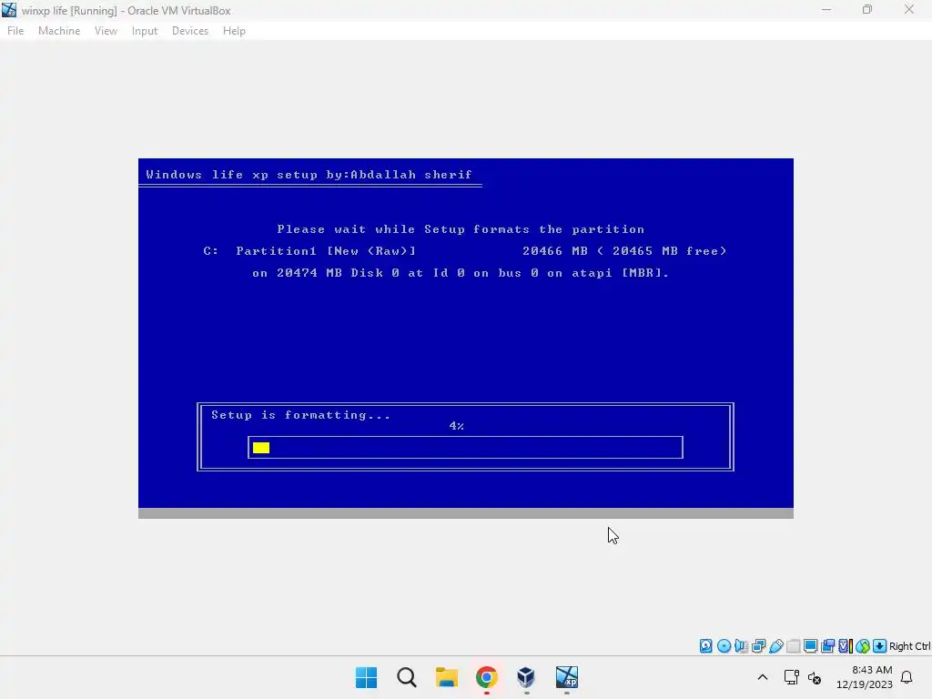This screenshot has height=699, width=932.
Task: Click the 'C: Partition1 [New (Raw)]' line
Action: point(465,251)
